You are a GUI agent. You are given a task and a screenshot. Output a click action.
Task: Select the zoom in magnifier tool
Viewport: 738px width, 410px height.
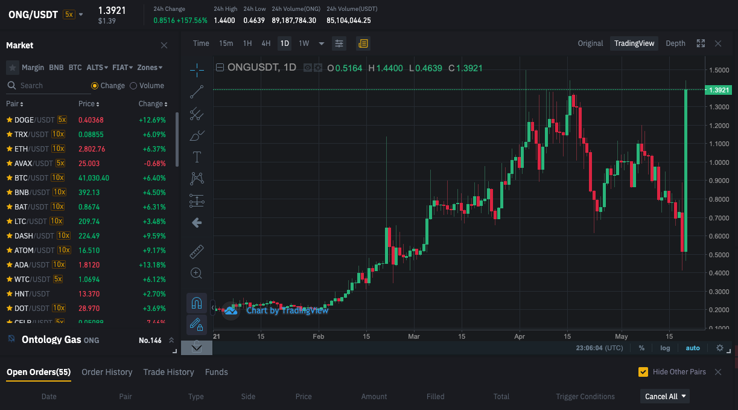pos(197,273)
